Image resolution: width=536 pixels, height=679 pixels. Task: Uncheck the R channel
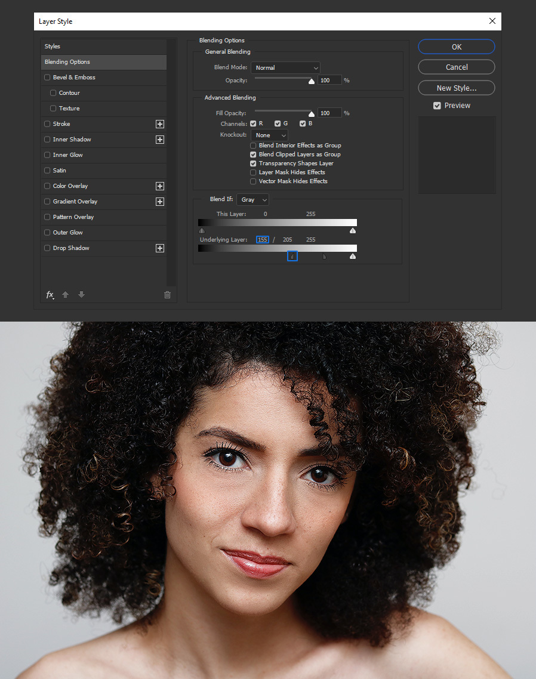[x=253, y=124]
